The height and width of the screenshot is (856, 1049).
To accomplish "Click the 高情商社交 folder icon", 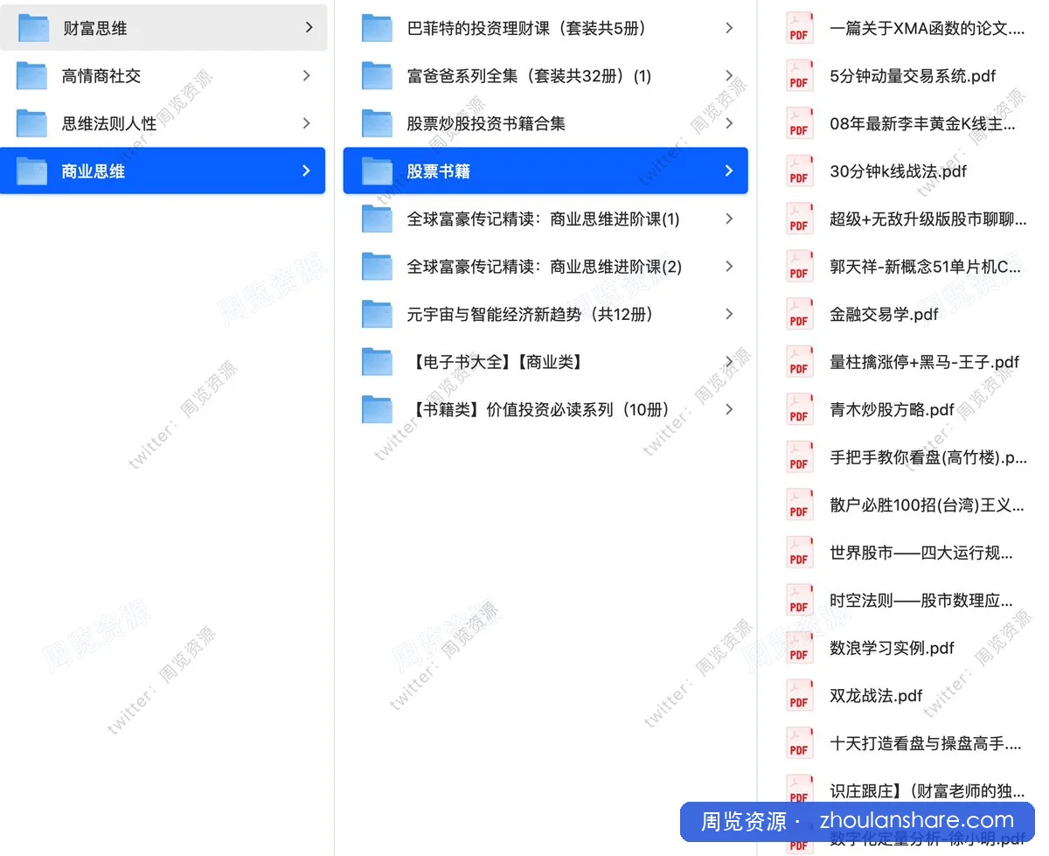I will click(31, 76).
